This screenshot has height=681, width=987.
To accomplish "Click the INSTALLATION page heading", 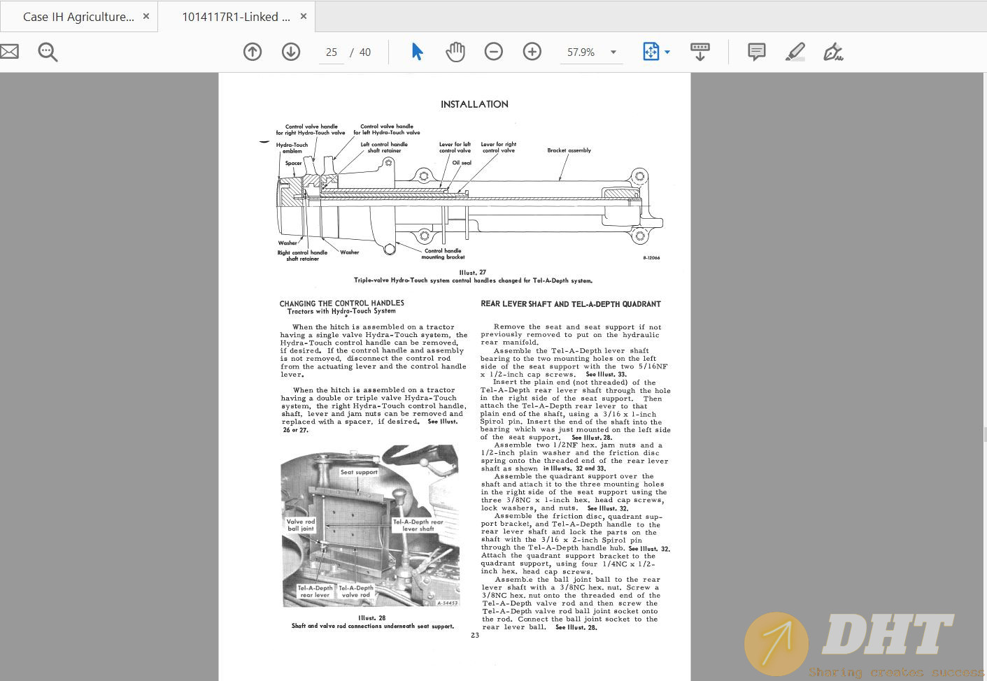I will click(474, 104).
